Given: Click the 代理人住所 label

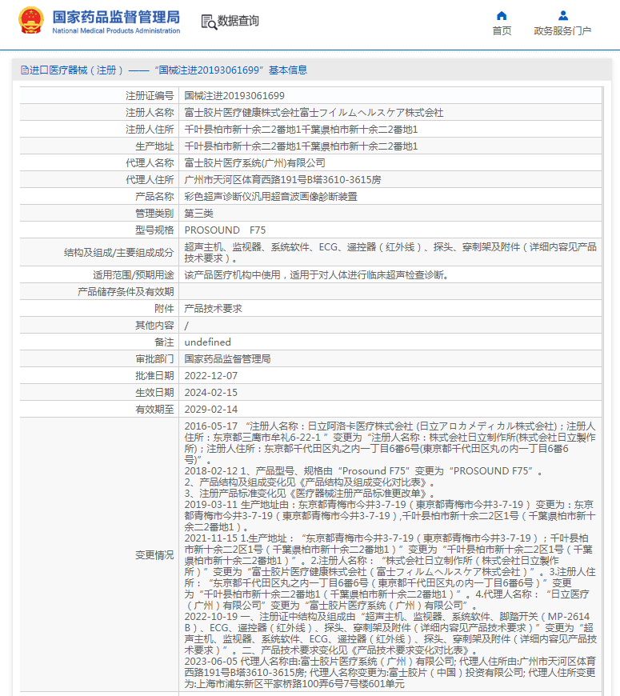Looking at the screenshot, I should pos(150,180).
